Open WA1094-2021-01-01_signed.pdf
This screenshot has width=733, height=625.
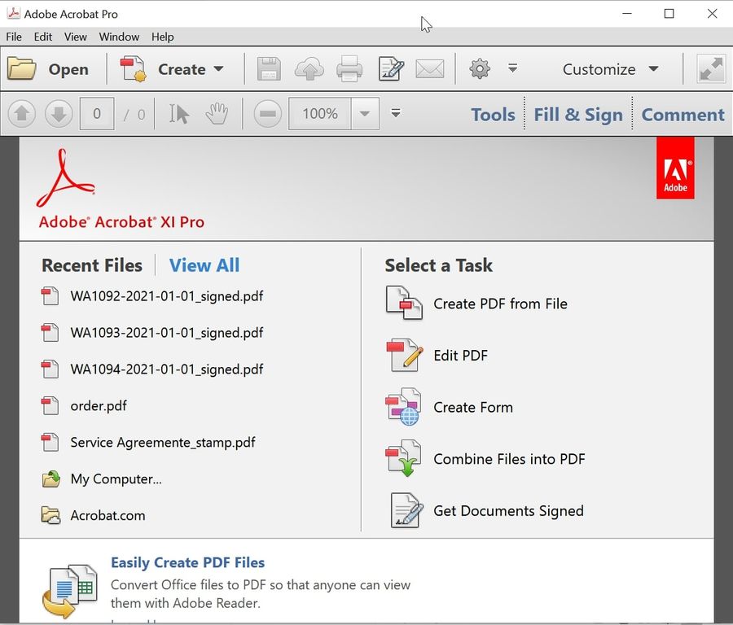(166, 369)
